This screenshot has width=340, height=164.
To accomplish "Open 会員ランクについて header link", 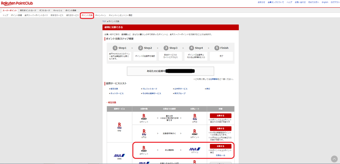I will (x=276, y=2).
